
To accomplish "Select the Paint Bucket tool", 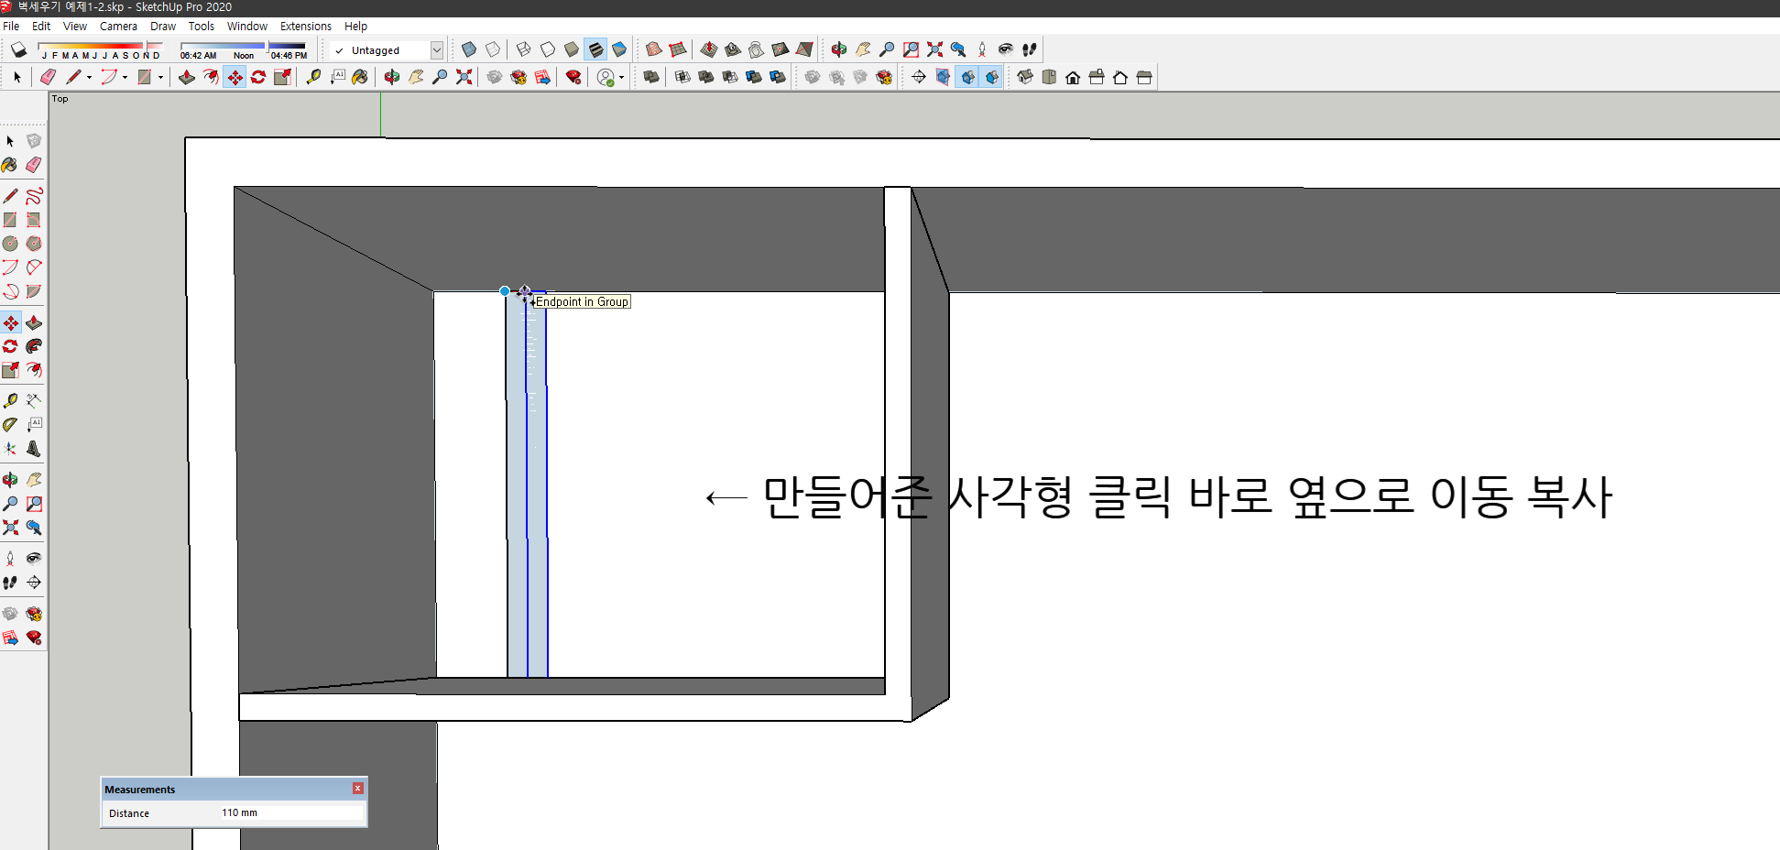I will click(x=11, y=165).
